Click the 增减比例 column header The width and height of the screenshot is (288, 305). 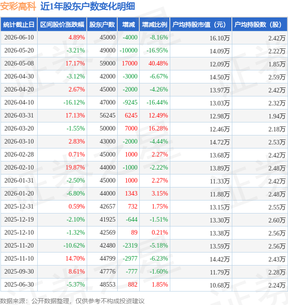[155, 25]
